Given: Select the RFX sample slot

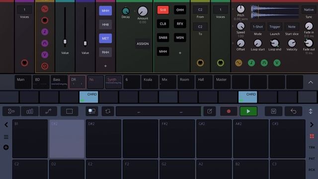Looking at the screenshot, I should coord(180,24).
